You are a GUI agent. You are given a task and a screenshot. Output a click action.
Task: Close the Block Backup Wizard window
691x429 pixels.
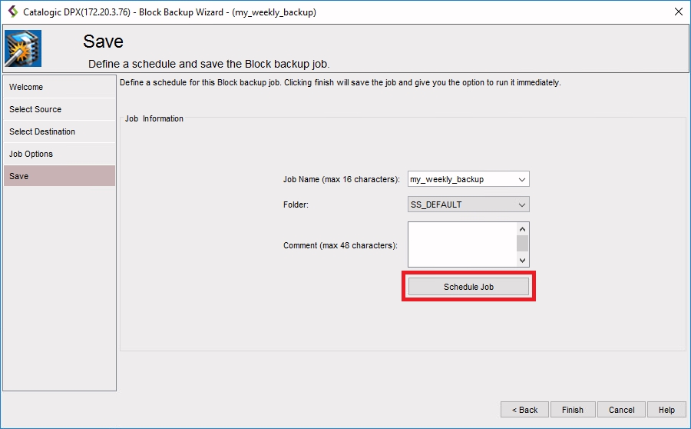[678, 12]
